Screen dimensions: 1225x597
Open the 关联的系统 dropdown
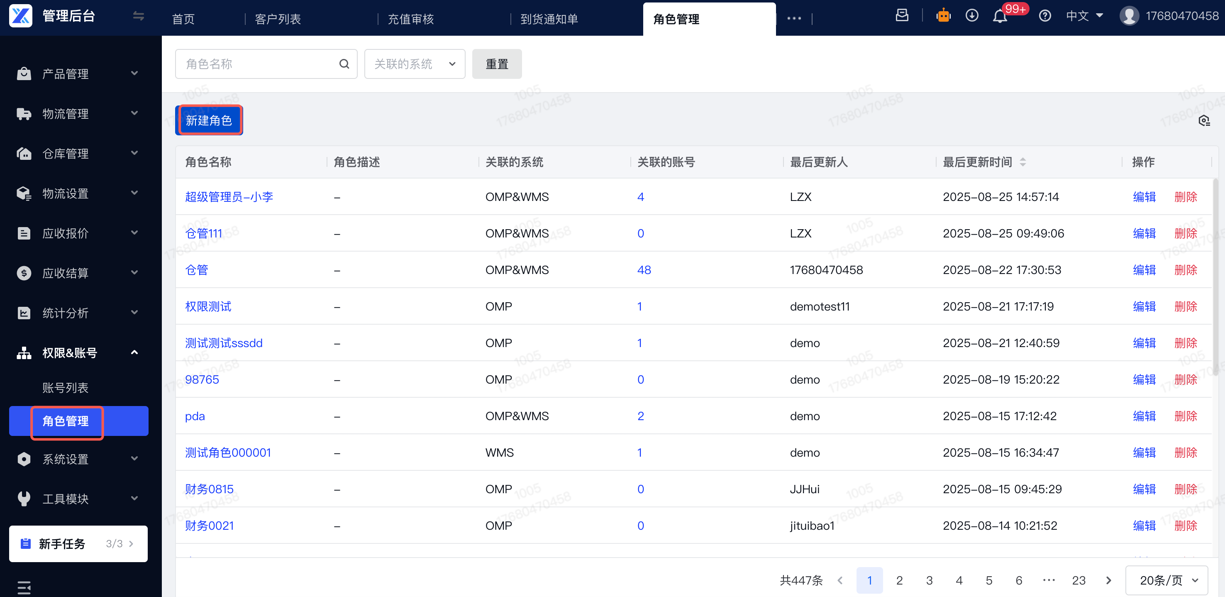coord(415,64)
